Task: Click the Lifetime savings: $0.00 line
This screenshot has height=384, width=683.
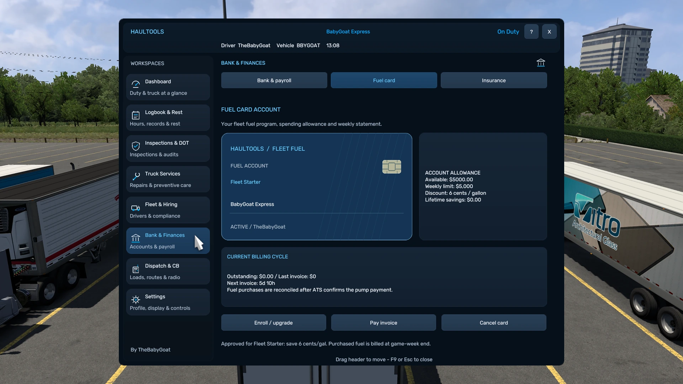Action: pyautogui.click(x=453, y=200)
